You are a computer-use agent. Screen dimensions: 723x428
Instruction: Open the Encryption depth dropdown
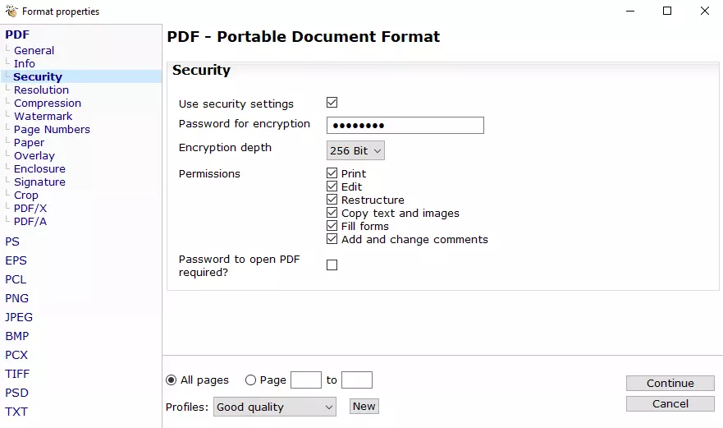tap(355, 151)
